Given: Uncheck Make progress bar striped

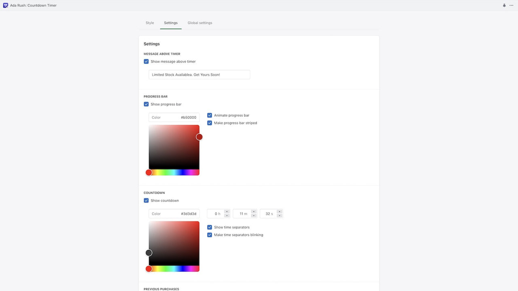Looking at the screenshot, I should click(209, 123).
